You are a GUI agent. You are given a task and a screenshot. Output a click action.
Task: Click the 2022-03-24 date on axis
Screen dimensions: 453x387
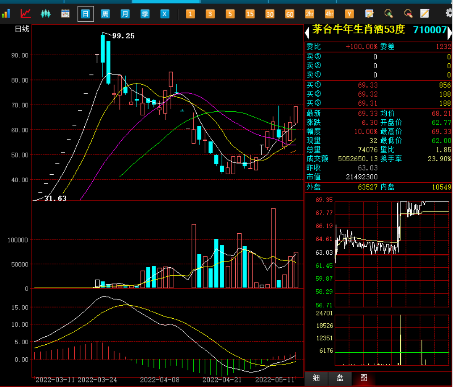click(98, 380)
